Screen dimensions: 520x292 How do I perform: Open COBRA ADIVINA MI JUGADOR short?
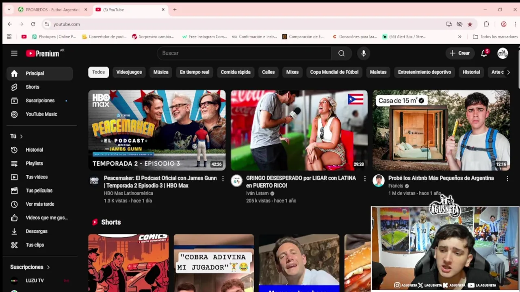pyautogui.click(x=214, y=263)
